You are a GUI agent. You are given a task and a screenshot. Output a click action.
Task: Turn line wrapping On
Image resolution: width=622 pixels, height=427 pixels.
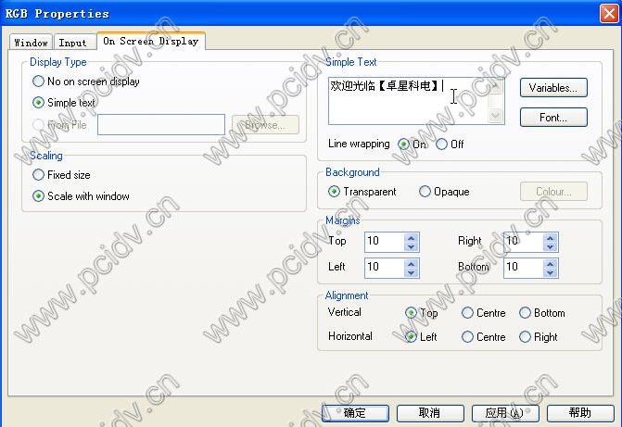(x=412, y=144)
